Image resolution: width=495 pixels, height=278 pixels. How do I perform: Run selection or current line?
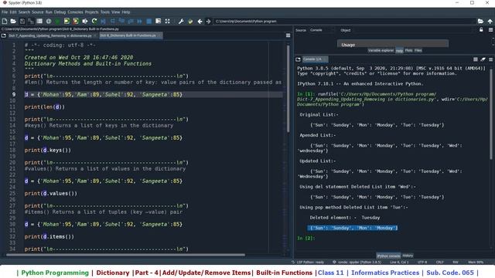click(x=85, y=21)
